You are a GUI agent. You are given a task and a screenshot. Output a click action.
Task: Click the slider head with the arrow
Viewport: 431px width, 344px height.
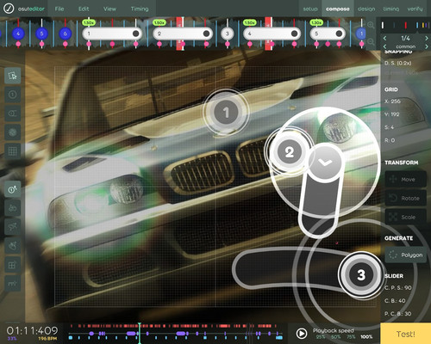(x=325, y=163)
